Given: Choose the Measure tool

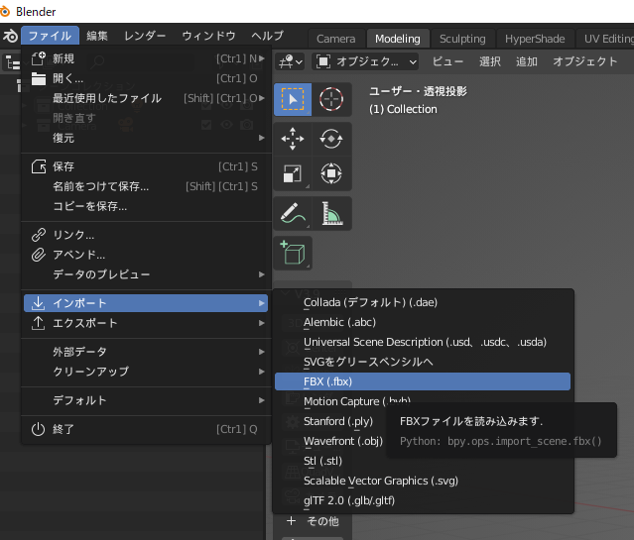Looking at the screenshot, I should click(x=331, y=213).
